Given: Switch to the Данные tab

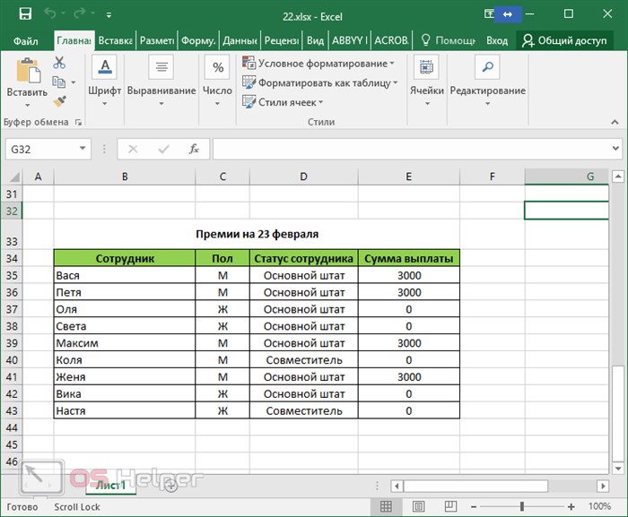Looking at the screenshot, I should (x=240, y=40).
